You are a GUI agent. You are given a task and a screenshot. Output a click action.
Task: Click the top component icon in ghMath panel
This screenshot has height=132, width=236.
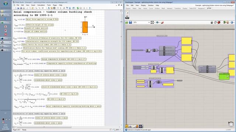click(x=127, y=12)
